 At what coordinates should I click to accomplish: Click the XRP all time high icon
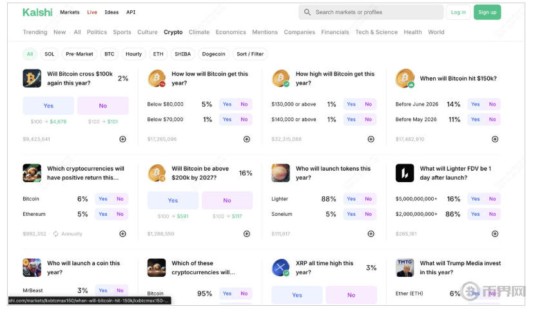point(281,268)
